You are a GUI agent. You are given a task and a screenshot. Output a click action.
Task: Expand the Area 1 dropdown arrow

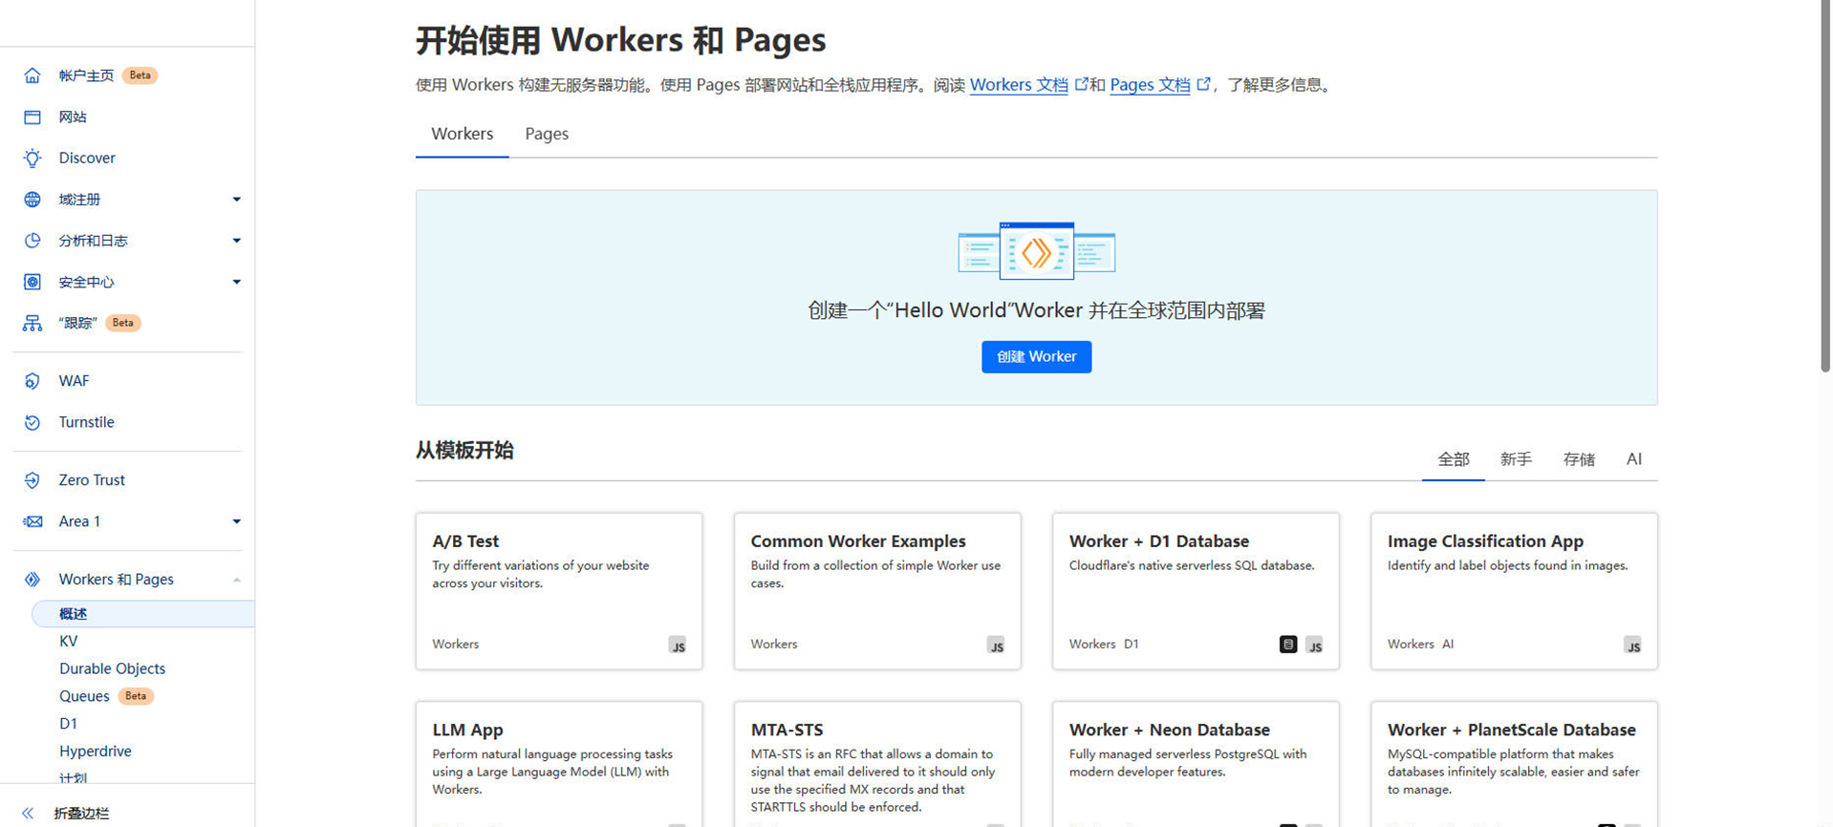tap(236, 521)
